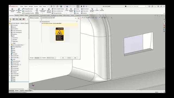The width and height of the screenshot is (174, 98).
Task: Open the Trier par dropdown
Action: (38, 58)
